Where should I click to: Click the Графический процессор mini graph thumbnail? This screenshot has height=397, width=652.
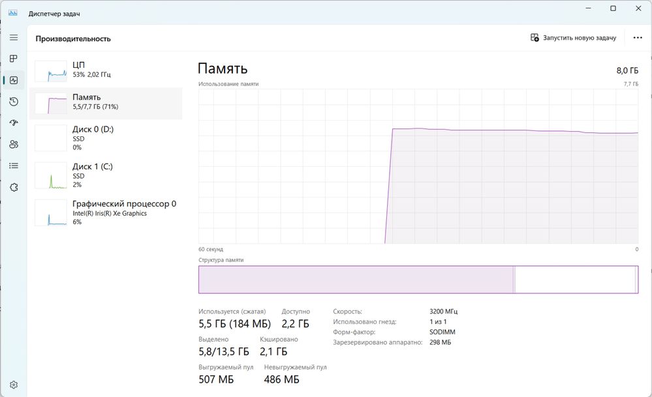[51, 213]
